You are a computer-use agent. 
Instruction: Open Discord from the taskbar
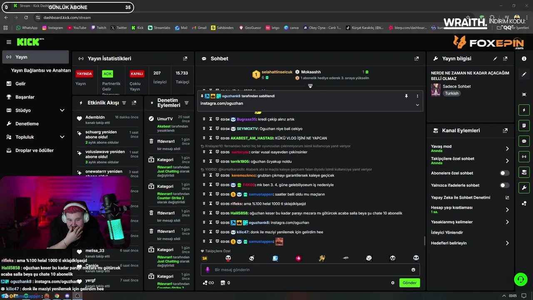67,296
